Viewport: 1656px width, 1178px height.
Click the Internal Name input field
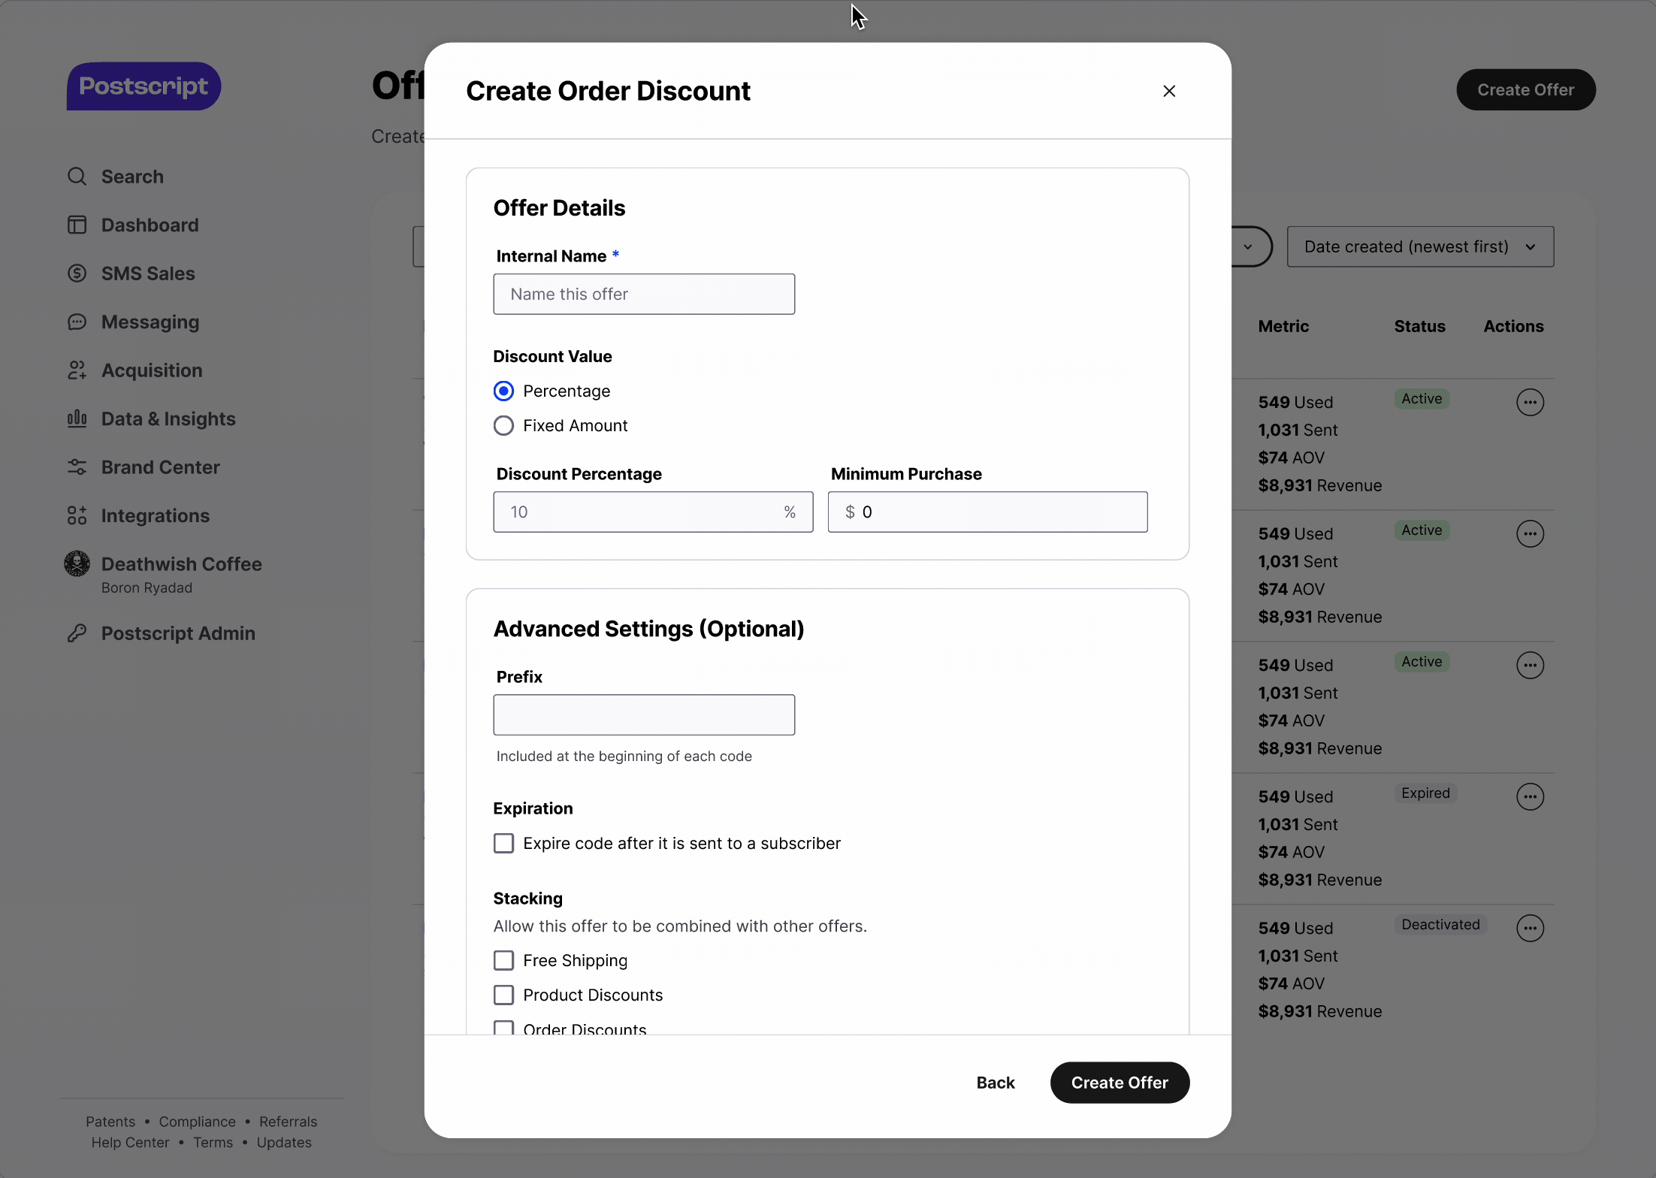click(x=643, y=294)
